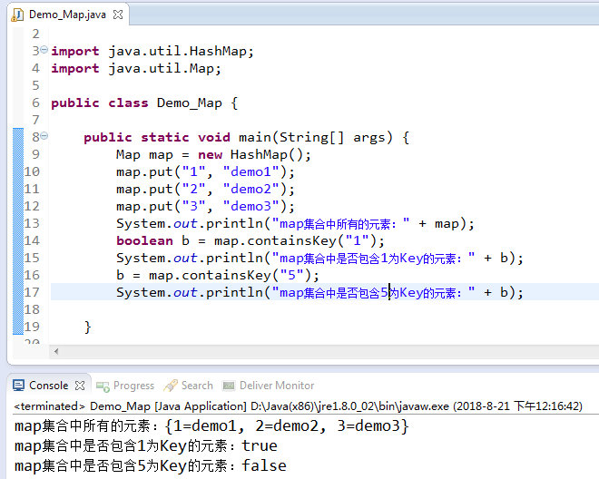The width and height of the screenshot is (599, 479).
Task: Click the Java file icon on Demo_Map.java tab
Action: click(17, 15)
